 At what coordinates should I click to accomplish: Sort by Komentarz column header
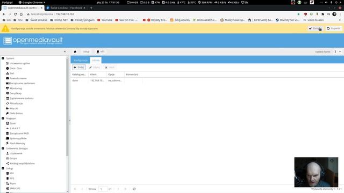[133, 75]
